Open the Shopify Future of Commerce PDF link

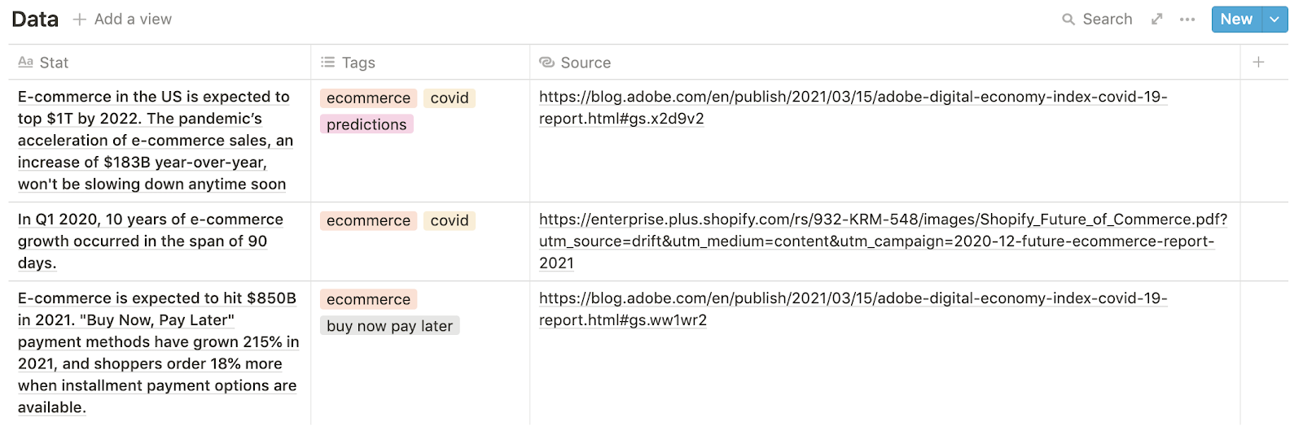tap(882, 220)
